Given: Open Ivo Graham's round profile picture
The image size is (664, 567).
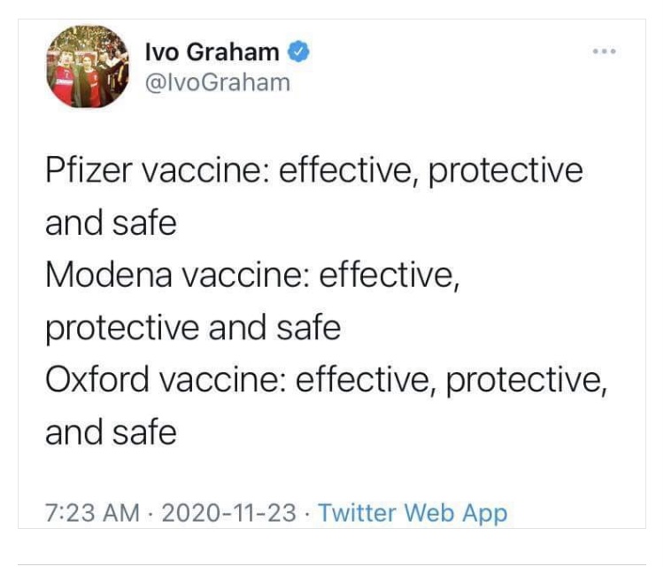Looking at the screenshot, I should click(88, 66).
